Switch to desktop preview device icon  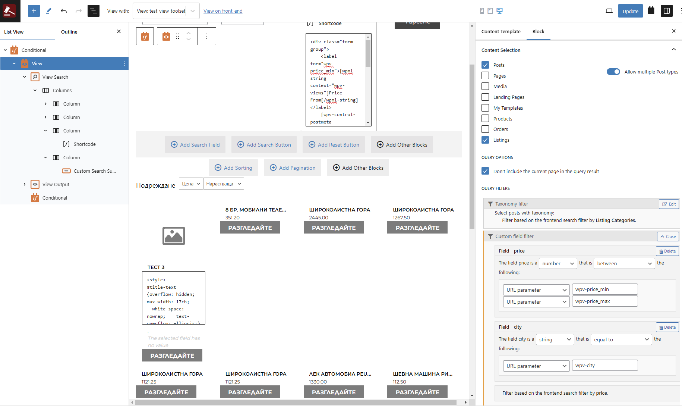(500, 11)
